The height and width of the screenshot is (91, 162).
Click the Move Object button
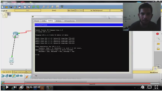79,11
